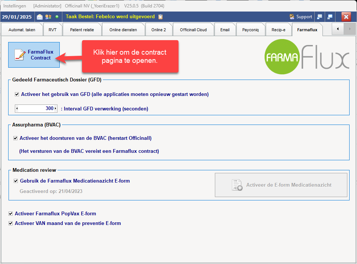Open Support from the header bar
Screen dimensions: 357x264
coord(301,17)
